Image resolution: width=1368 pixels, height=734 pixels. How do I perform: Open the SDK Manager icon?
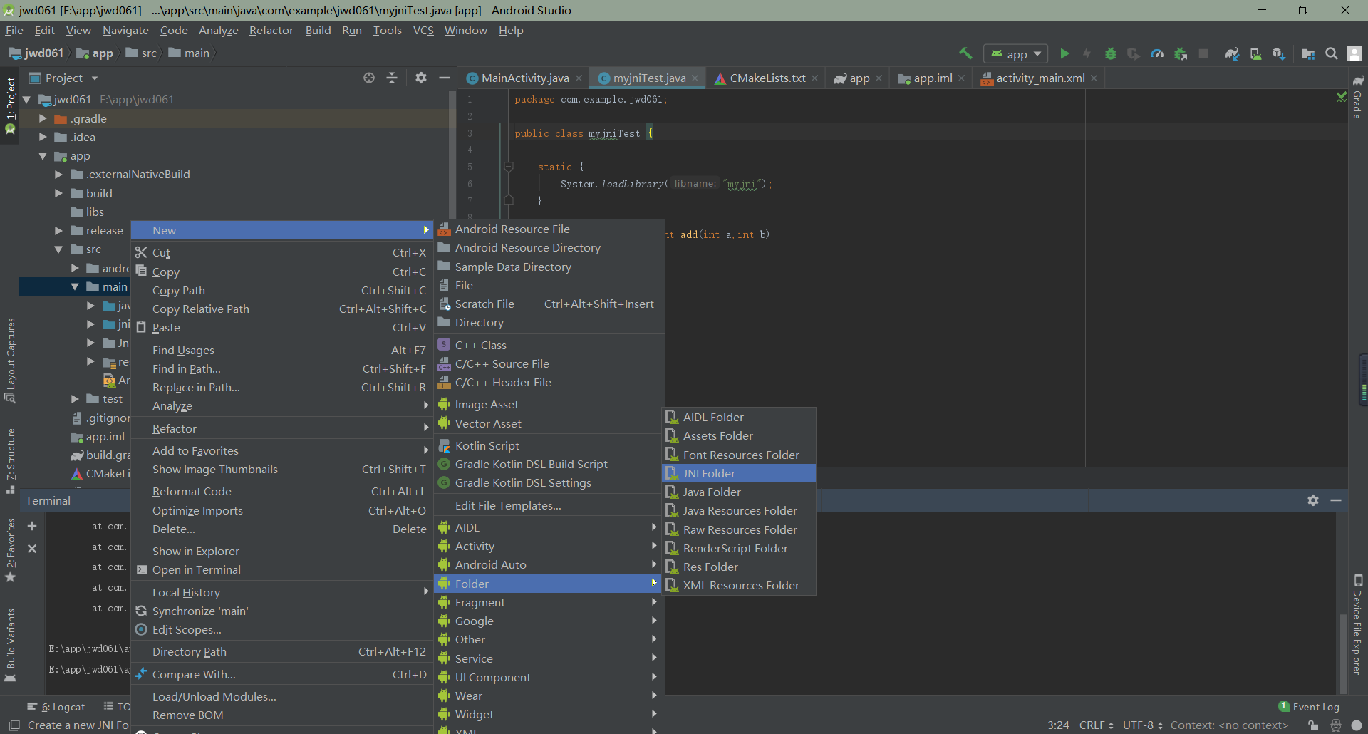[x=1279, y=53]
